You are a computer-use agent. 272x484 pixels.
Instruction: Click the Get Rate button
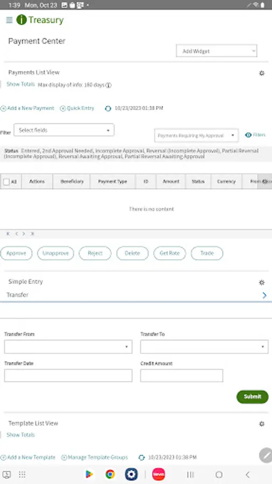click(170, 253)
